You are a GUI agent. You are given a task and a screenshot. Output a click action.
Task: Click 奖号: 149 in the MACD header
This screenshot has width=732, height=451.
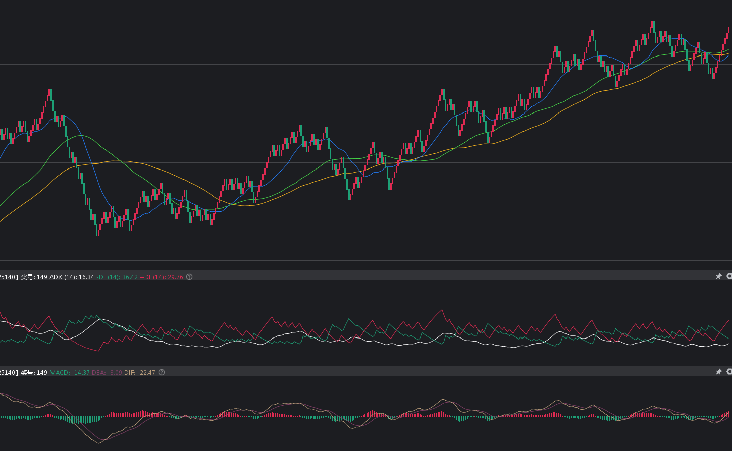pos(34,372)
